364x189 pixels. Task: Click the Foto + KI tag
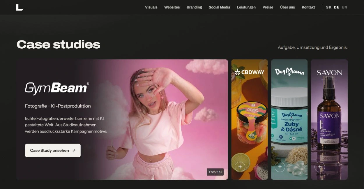(x=215, y=172)
